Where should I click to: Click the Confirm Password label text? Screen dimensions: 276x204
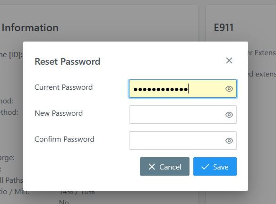pos(64,139)
